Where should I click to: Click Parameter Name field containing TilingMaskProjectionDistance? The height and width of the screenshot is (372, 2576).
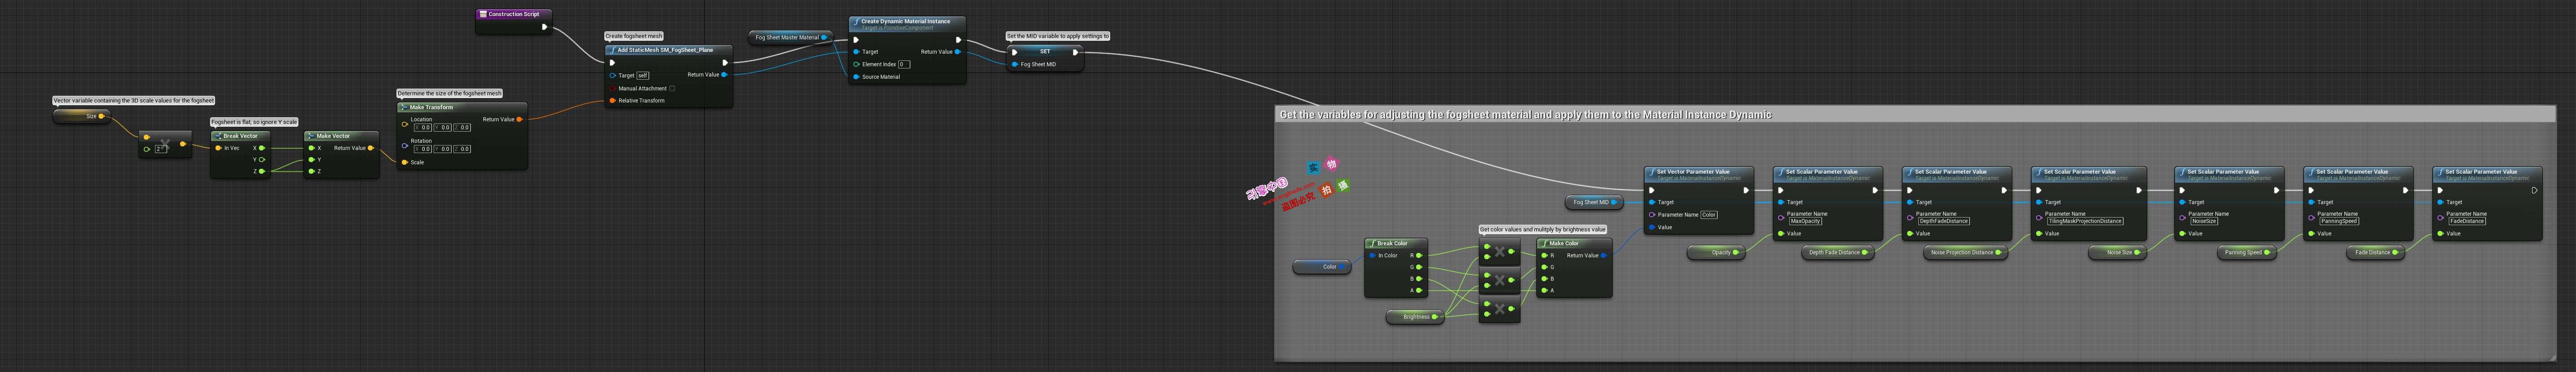click(2085, 221)
